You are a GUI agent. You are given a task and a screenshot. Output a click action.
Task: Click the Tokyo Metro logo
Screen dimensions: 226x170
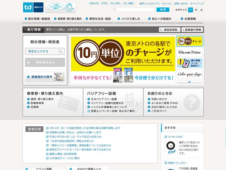33,8
